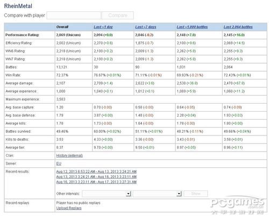The height and width of the screenshot is (219, 269).
Task: Click the Show button next to the interval dropdowns
Action: 196,194
